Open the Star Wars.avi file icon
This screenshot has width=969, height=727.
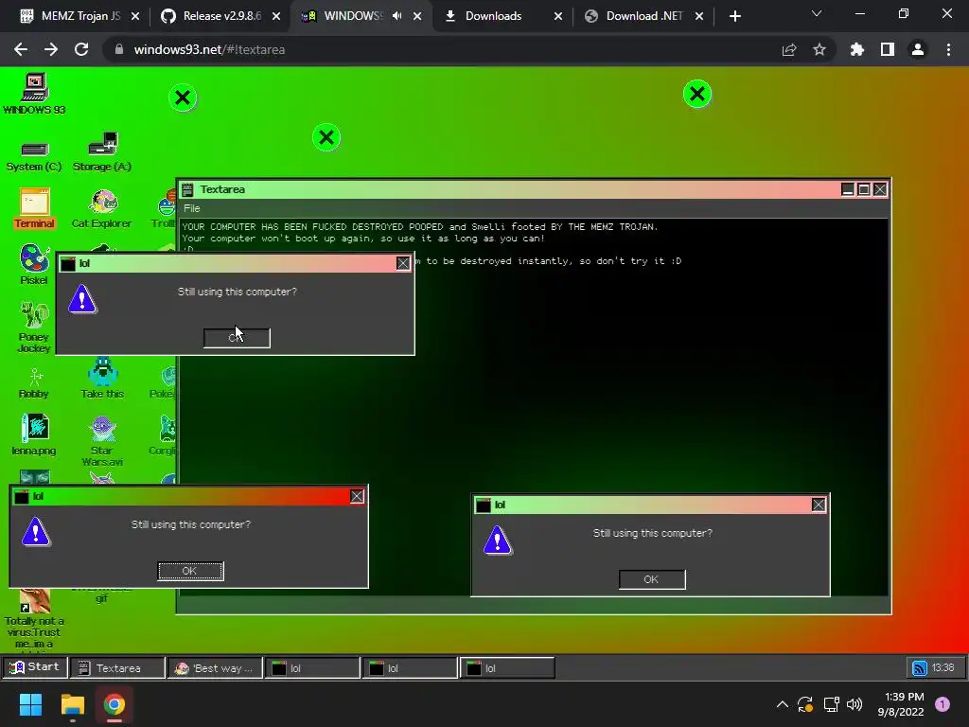pyautogui.click(x=102, y=440)
